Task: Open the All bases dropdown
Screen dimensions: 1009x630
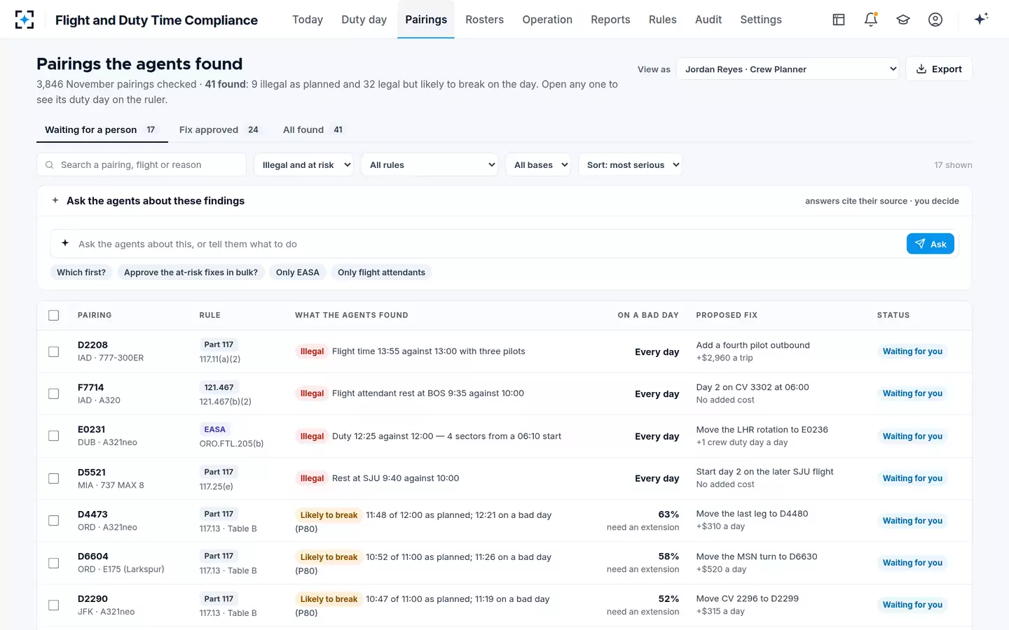Action: click(538, 165)
